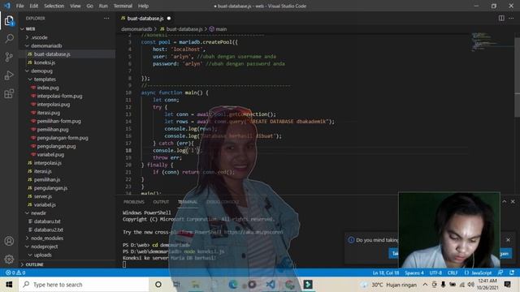Image resolution: width=520 pixels, height=292 pixels.
Task: Open index.pug in the templates folder
Action: [48, 88]
